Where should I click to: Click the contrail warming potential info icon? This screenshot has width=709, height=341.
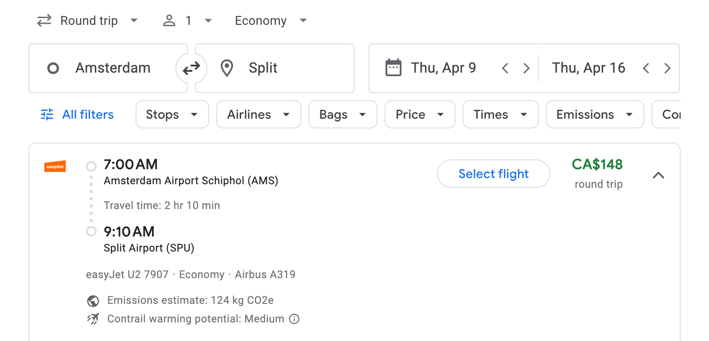pyautogui.click(x=294, y=319)
